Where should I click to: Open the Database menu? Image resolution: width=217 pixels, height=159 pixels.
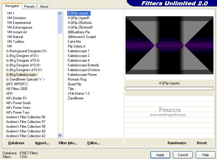click(x=16, y=143)
